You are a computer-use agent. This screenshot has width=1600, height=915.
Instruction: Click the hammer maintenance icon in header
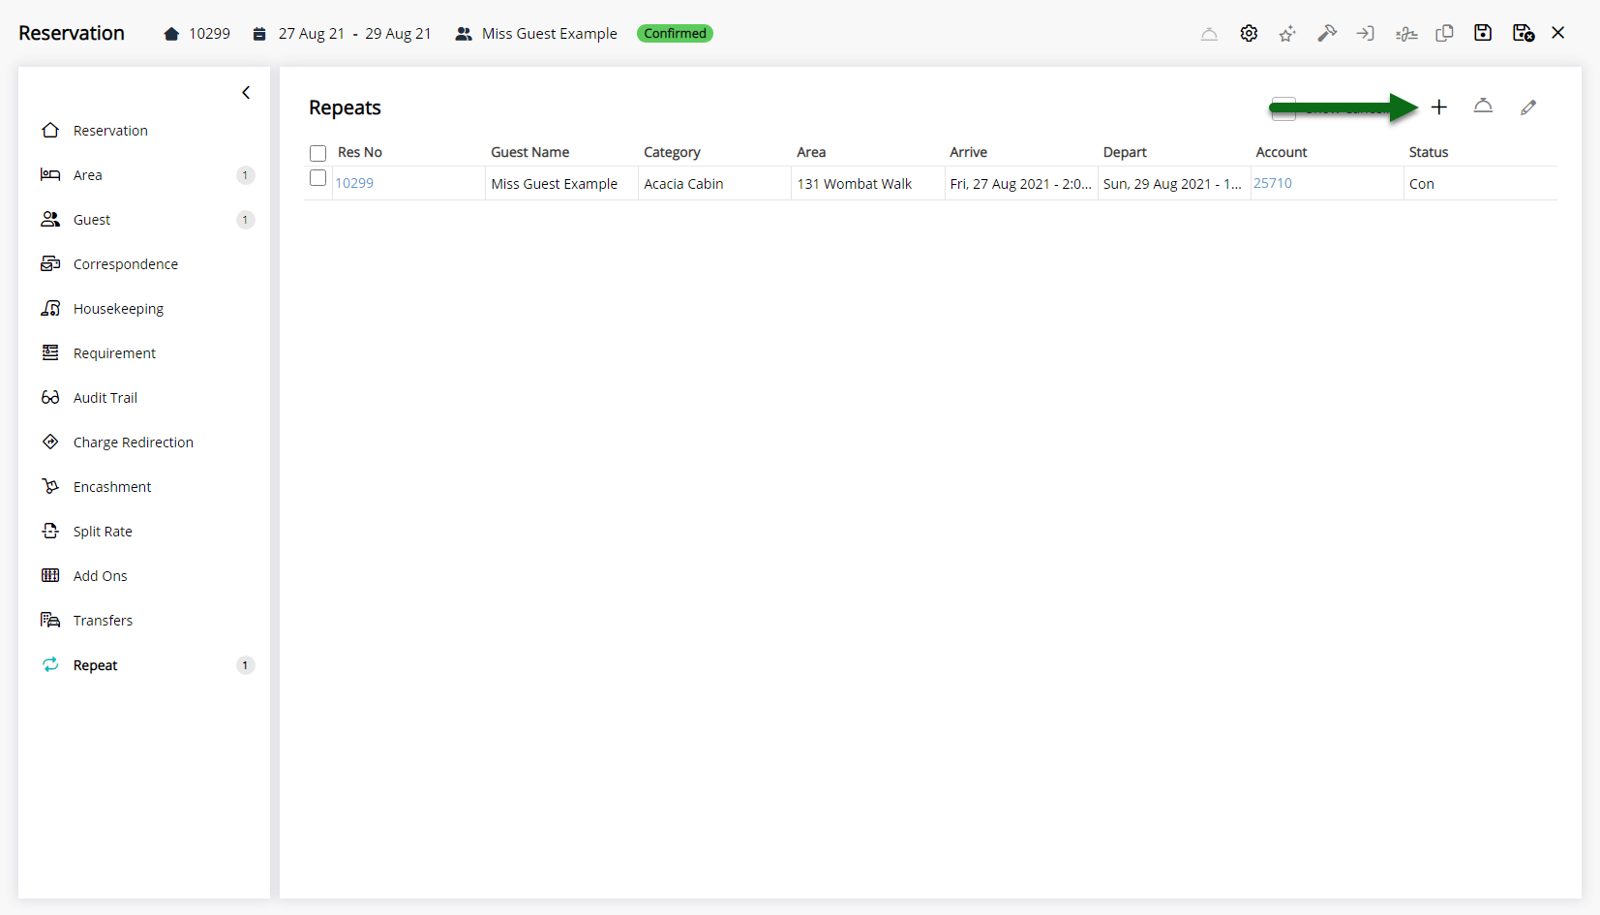tap(1327, 33)
